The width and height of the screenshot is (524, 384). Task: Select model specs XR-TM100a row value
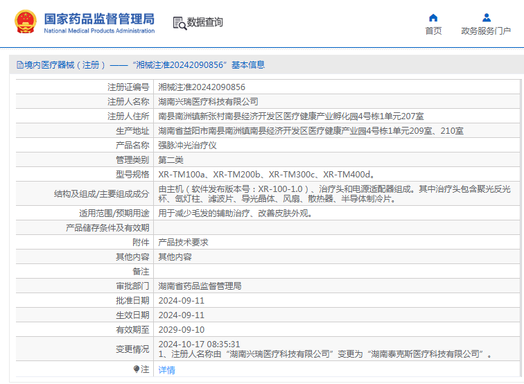(267, 175)
